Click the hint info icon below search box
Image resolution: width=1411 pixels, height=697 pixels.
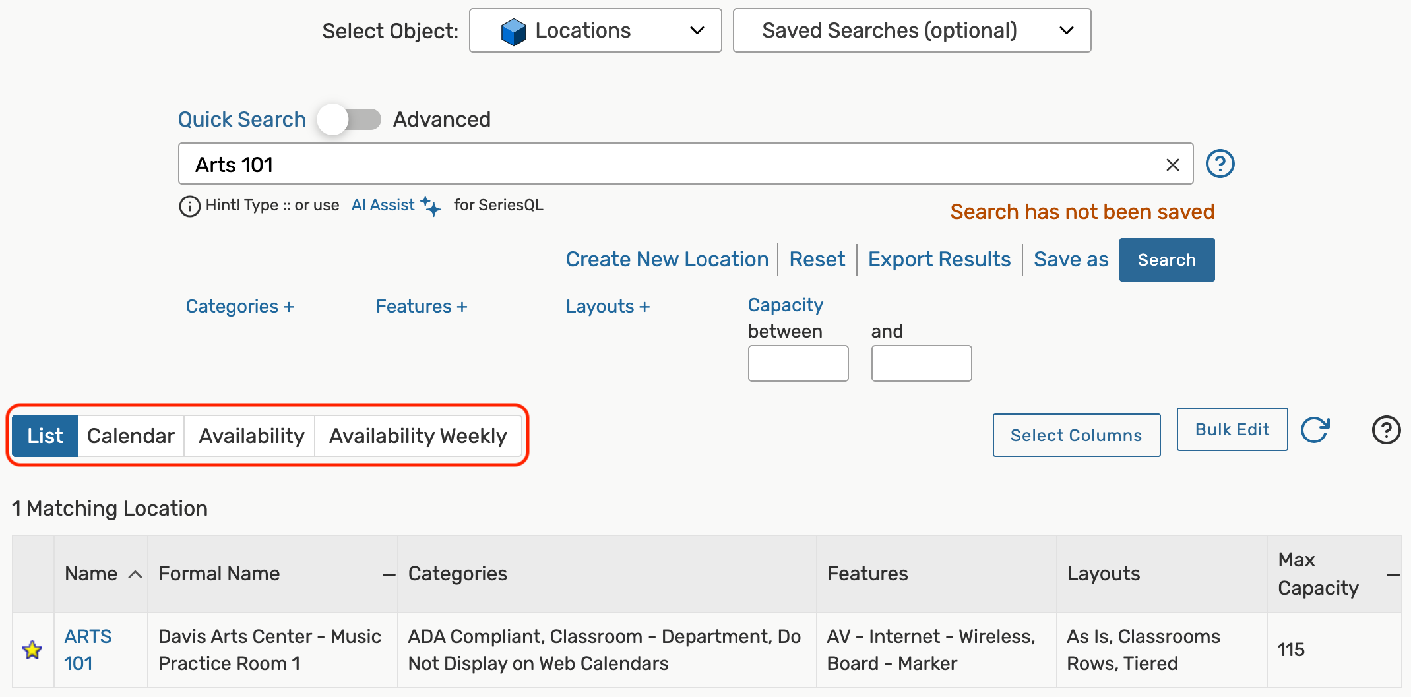[189, 206]
